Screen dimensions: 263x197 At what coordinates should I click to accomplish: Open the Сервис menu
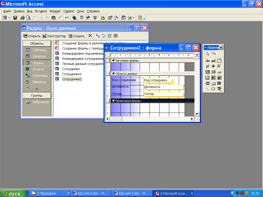coord(69,11)
